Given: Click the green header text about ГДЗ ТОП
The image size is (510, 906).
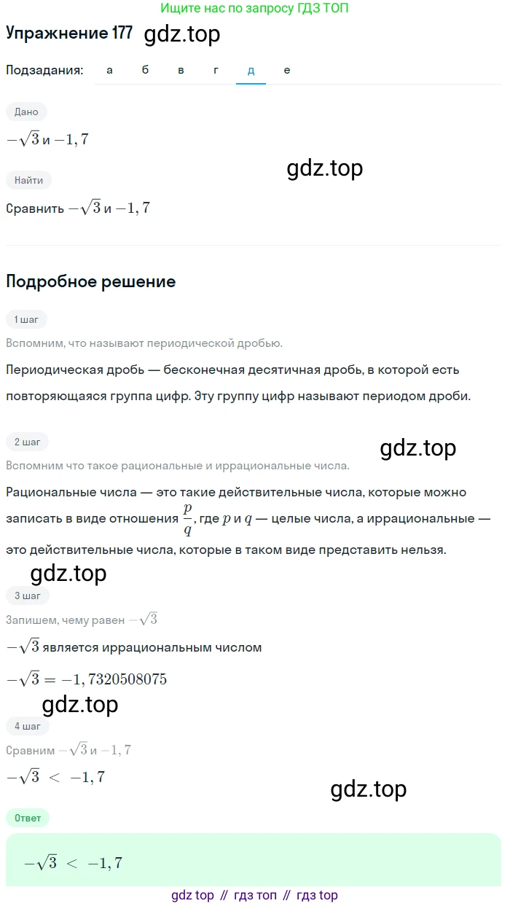Looking at the screenshot, I should click(254, 9).
